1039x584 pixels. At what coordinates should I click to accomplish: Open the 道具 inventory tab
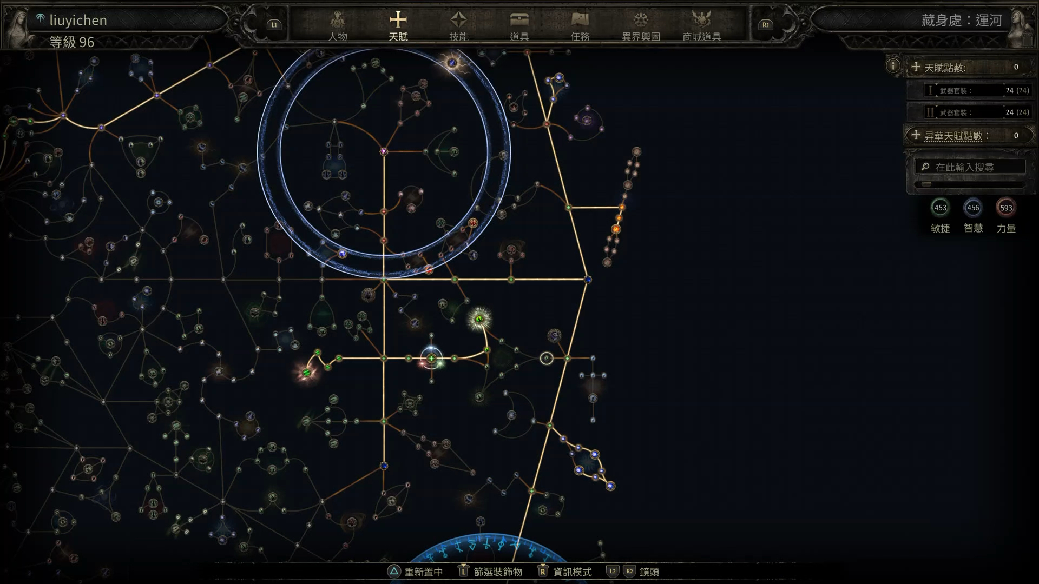tap(519, 26)
